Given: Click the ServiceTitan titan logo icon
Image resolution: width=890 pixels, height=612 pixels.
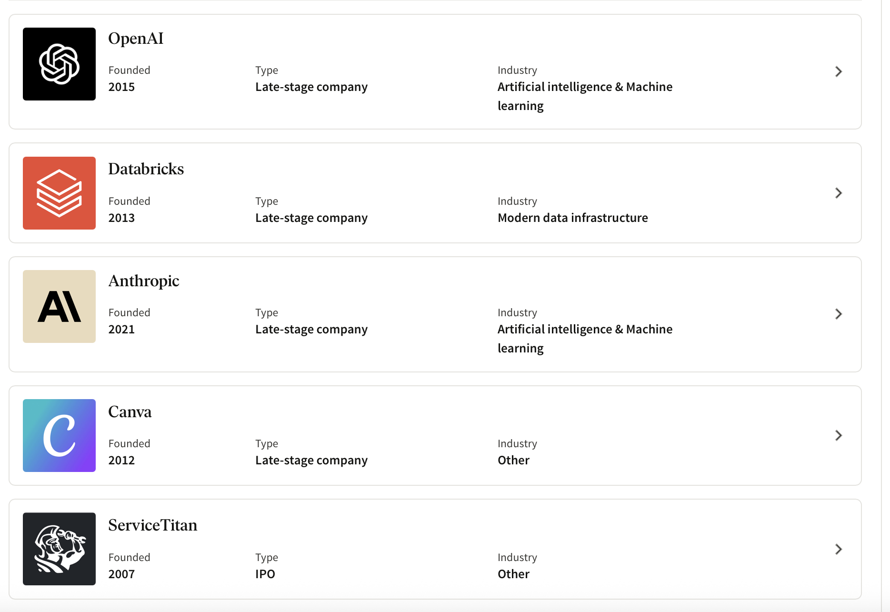Looking at the screenshot, I should pos(59,549).
